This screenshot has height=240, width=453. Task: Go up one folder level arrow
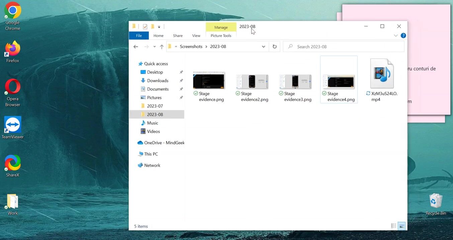(162, 47)
